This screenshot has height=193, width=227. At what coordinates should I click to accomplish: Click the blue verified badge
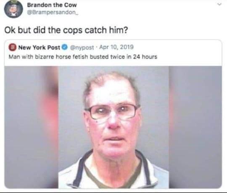[65, 47]
